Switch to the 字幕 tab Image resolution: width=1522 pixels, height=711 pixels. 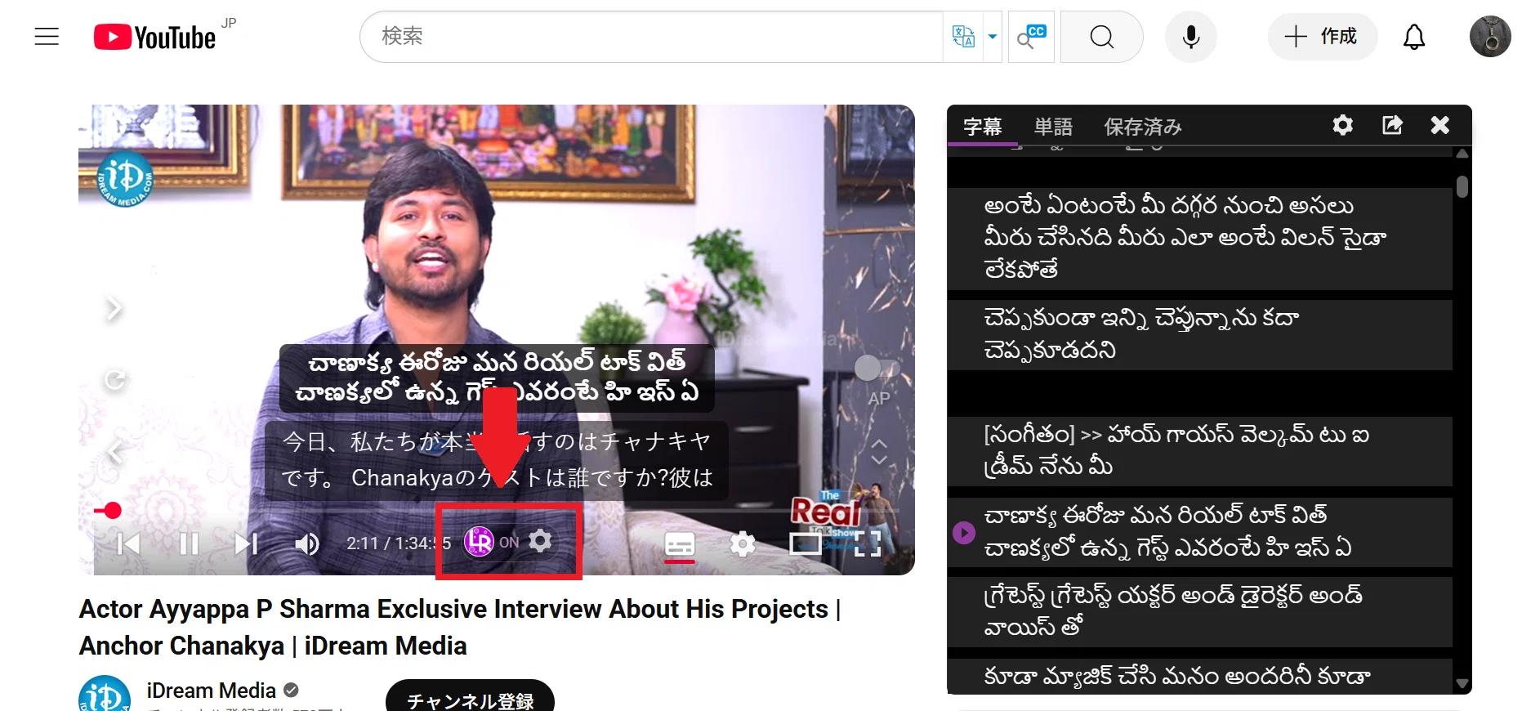tap(982, 127)
